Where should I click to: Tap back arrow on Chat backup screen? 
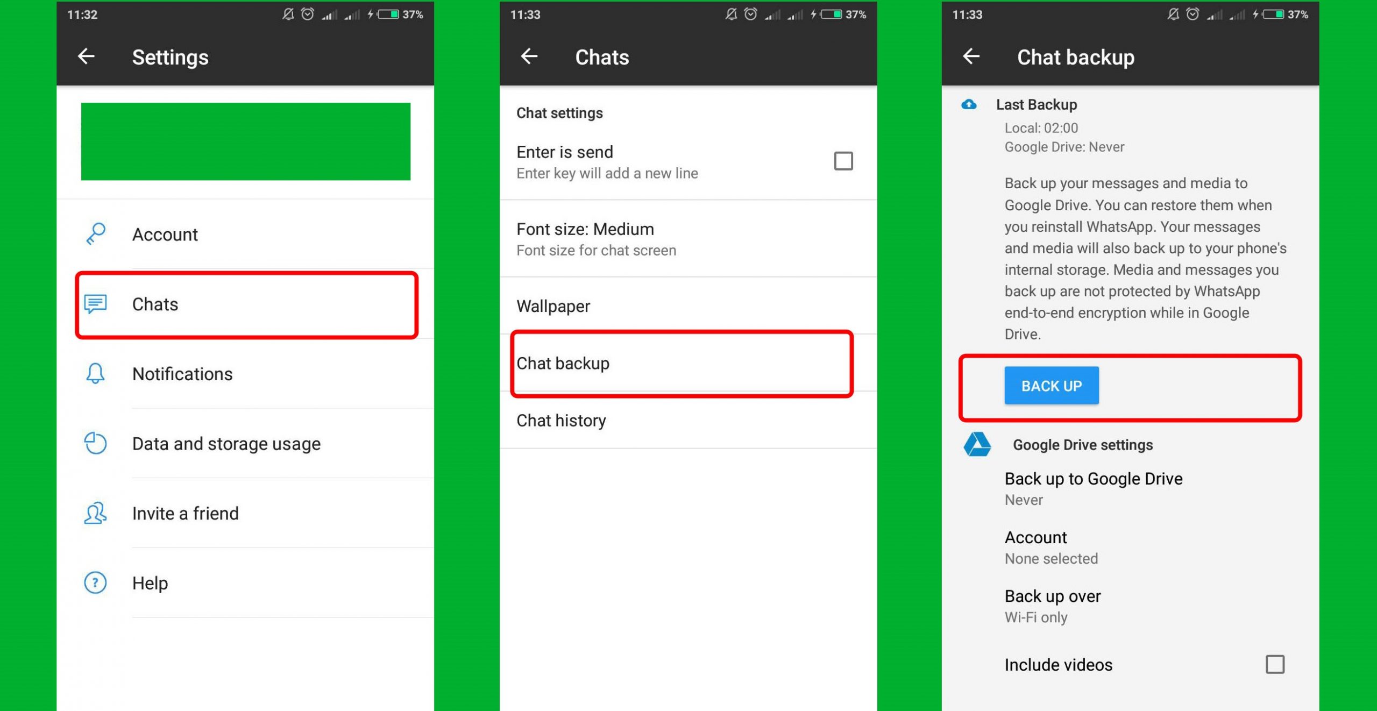coord(971,56)
